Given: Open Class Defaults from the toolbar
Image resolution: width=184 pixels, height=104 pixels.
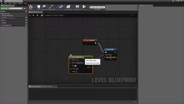Looking at the screenshot, I should pyautogui.click(x=77, y=7).
